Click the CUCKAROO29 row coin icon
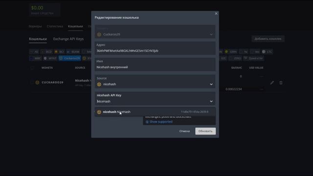 pos(37,83)
